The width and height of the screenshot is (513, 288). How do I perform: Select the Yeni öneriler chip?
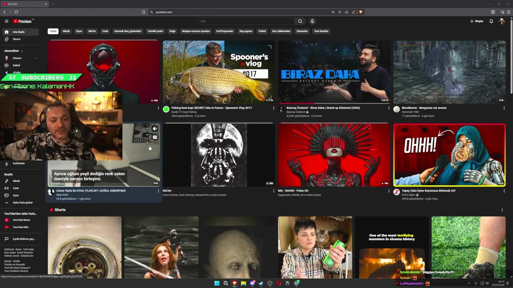pyautogui.click(x=321, y=31)
